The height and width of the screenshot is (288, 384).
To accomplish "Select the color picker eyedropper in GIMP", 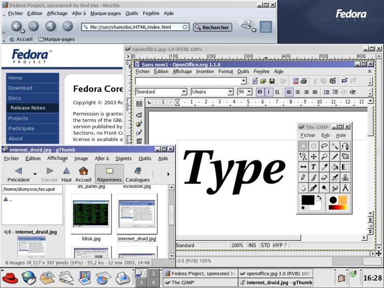I will 324,167.
